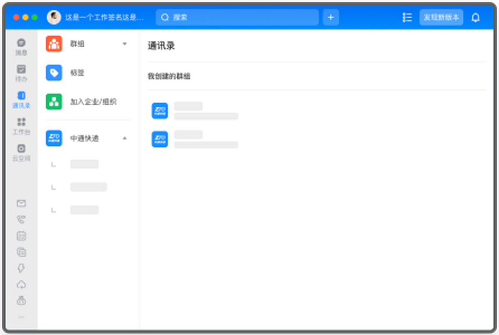Click the mail icon in the sidebar
Viewport: 499px width, 335px height.
pos(21,203)
